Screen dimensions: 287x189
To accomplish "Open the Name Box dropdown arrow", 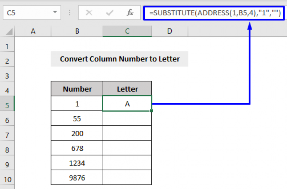I will 55,13.
